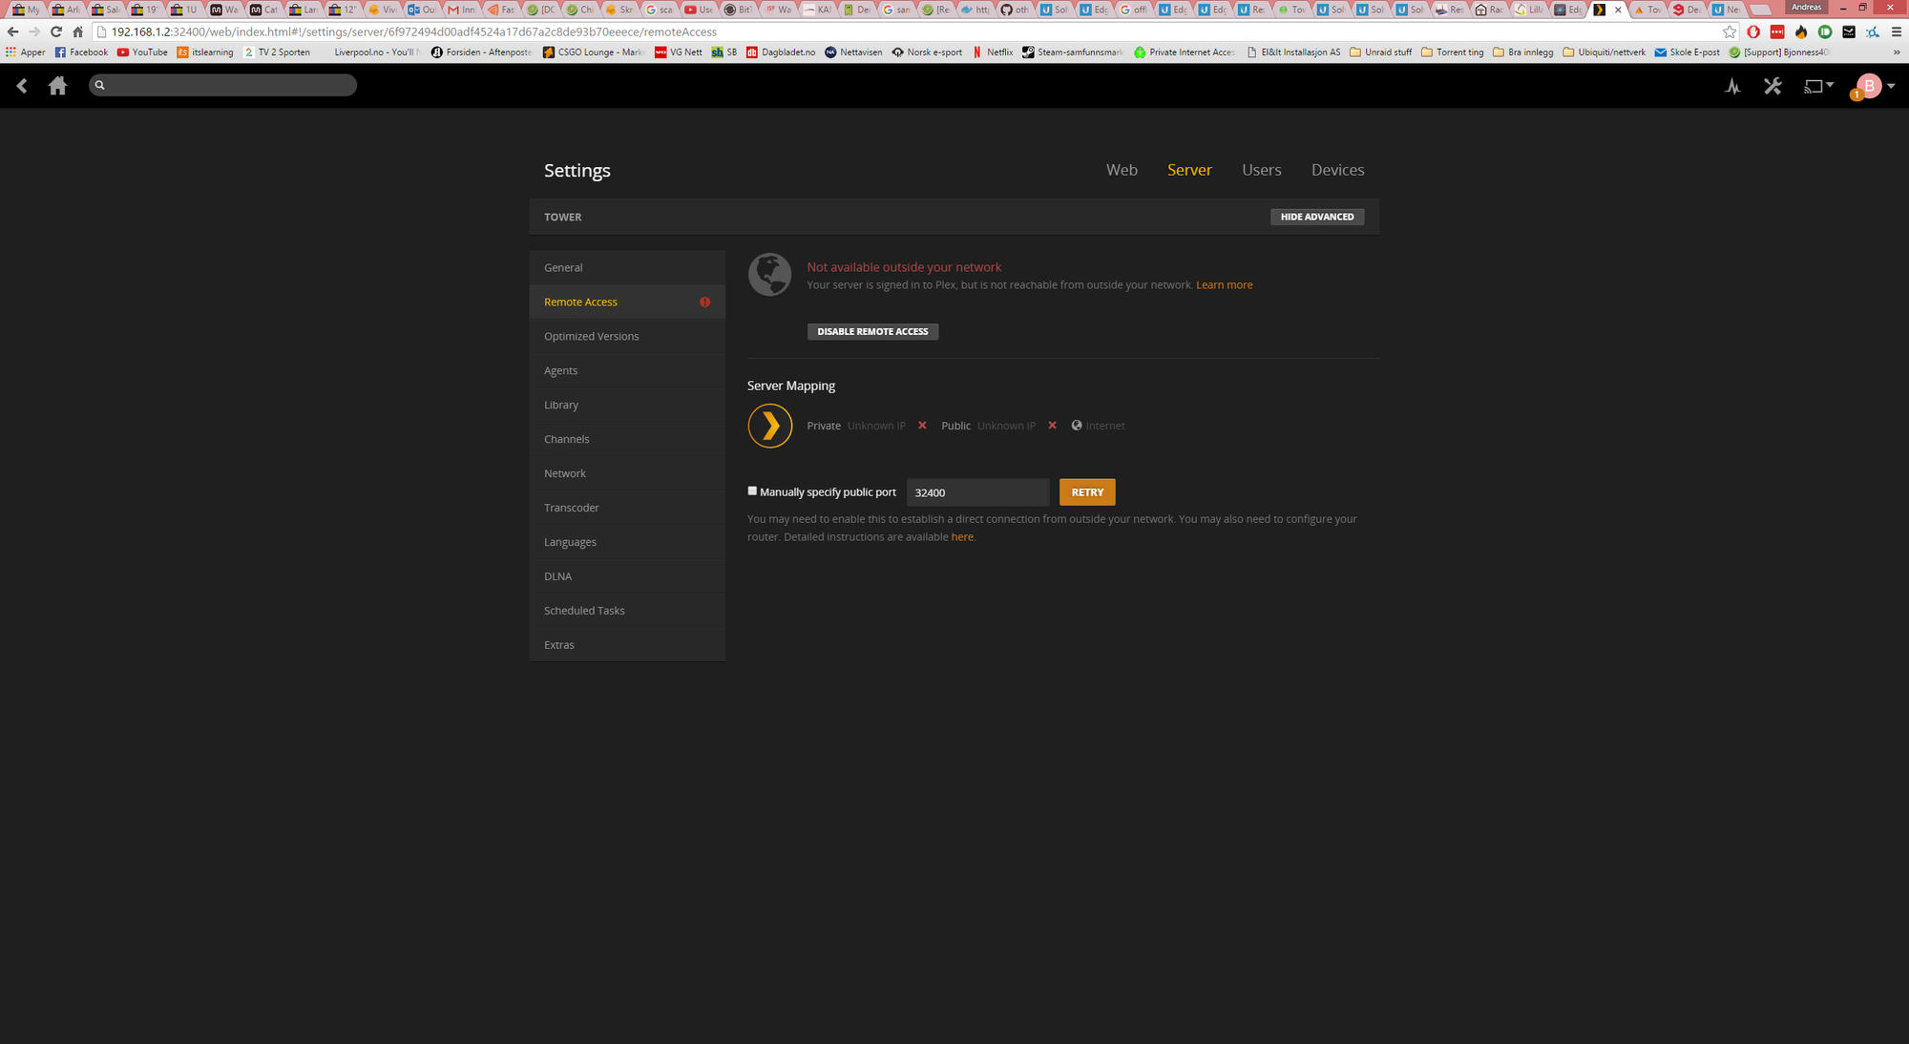Open Transcoder settings in sidebar

[571, 508]
